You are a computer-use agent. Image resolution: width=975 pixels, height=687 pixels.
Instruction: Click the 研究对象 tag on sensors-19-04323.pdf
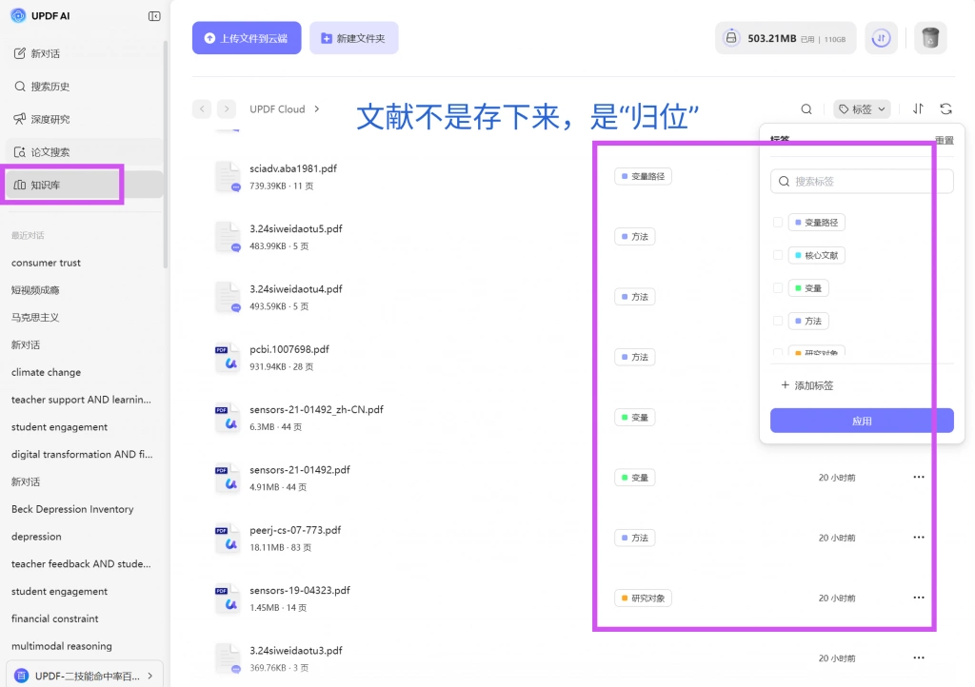(x=643, y=599)
